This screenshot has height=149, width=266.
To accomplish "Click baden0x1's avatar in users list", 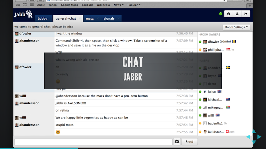I will pyautogui.click(x=205, y=123).
